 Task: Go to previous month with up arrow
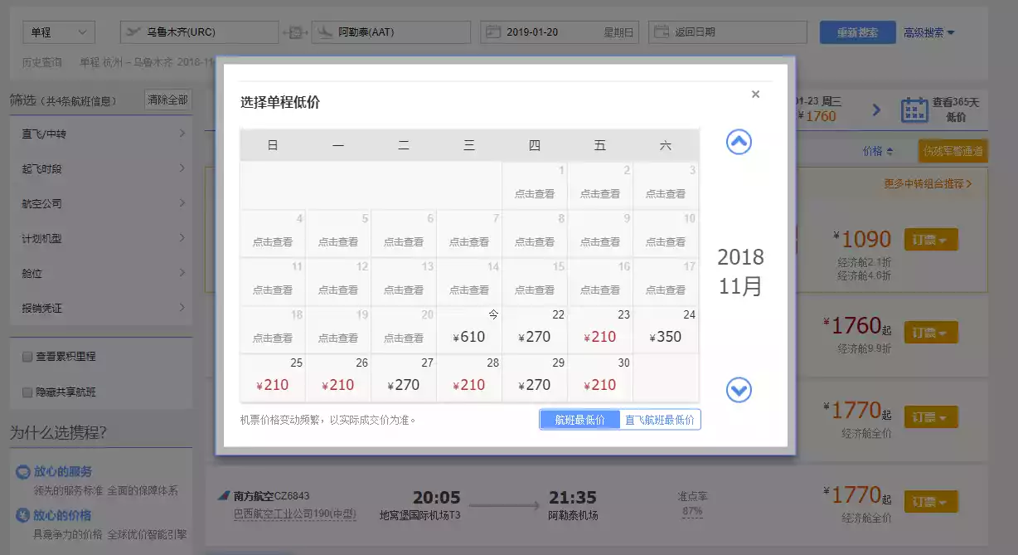coord(738,143)
